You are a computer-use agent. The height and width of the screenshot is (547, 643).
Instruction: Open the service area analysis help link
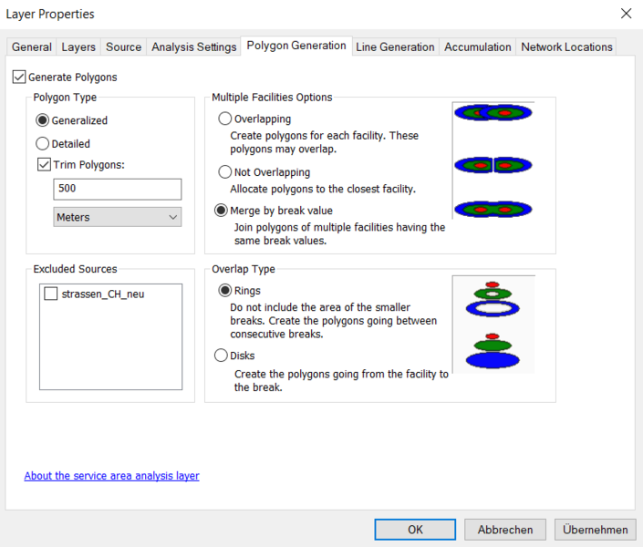(111, 476)
